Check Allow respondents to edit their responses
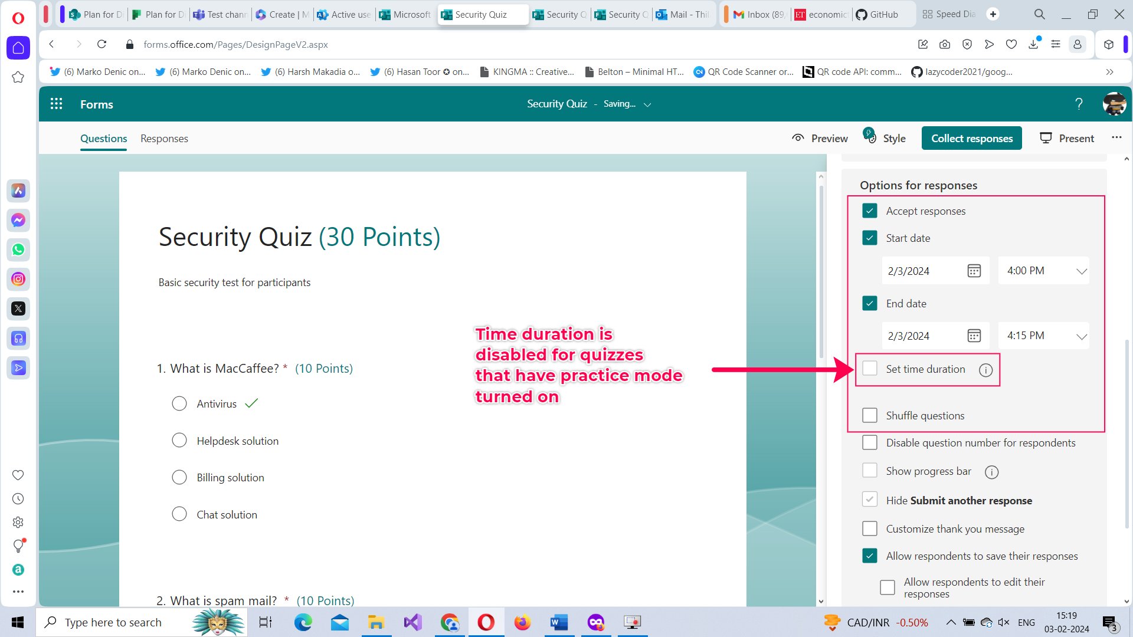Viewport: 1133px width, 637px height. (888, 588)
